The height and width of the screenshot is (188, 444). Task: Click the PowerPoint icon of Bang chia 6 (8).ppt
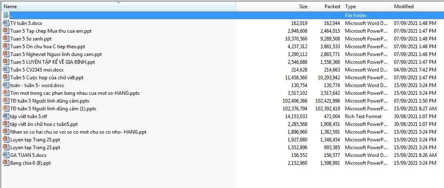click(6, 163)
